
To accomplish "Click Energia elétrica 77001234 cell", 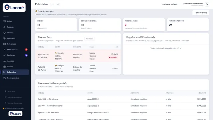I will (59, 68).
